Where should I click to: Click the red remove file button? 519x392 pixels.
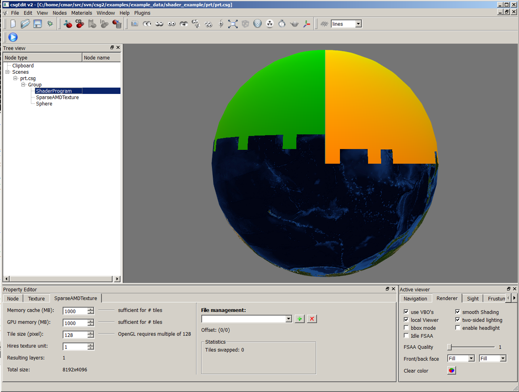pyautogui.click(x=312, y=319)
